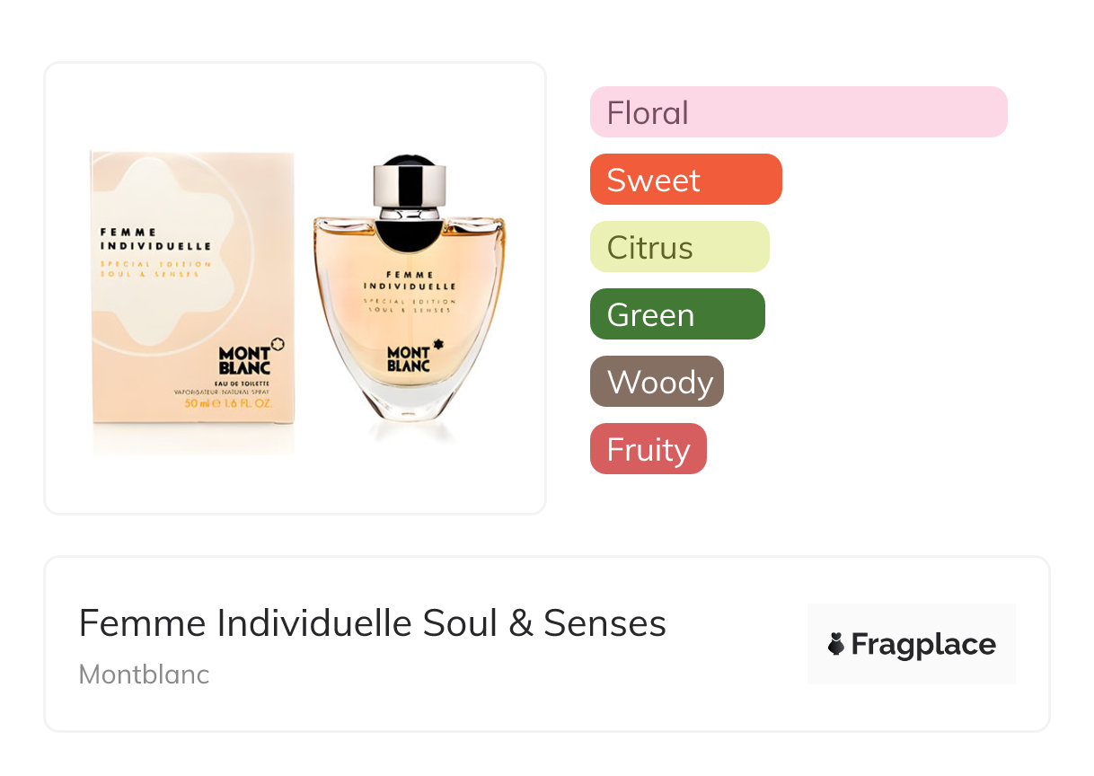Select the Woody accord bar
The height and width of the screenshot is (776, 1094).
coord(657,382)
